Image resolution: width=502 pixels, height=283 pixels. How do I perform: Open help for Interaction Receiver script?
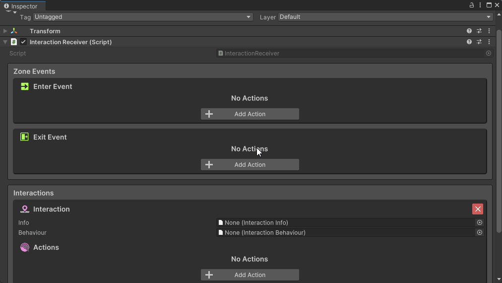[469, 42]
